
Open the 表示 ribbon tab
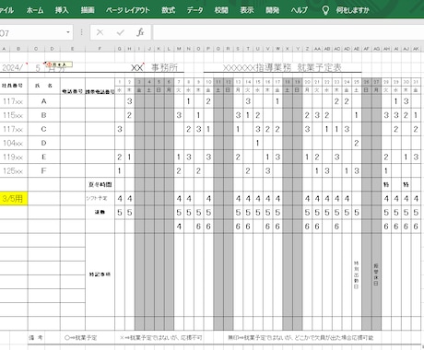[x=247, y=10]
